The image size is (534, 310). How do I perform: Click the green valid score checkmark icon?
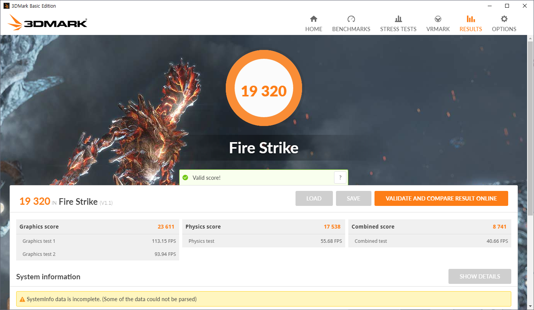(185, 177)
